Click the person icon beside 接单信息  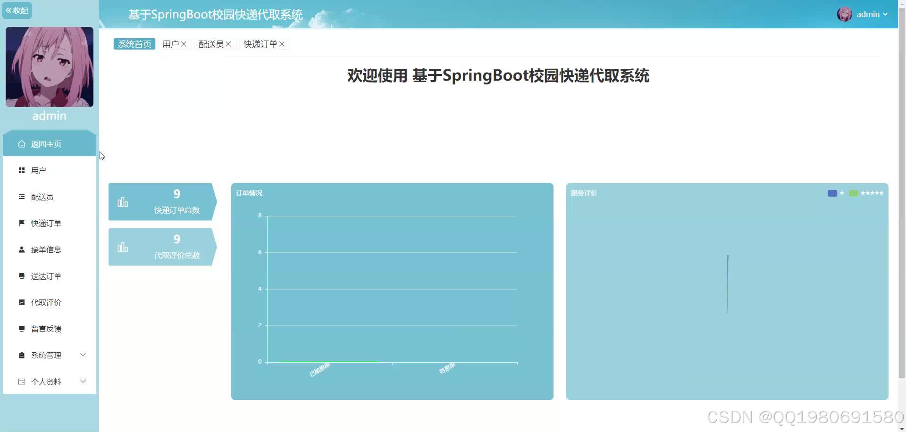point(22,249)
